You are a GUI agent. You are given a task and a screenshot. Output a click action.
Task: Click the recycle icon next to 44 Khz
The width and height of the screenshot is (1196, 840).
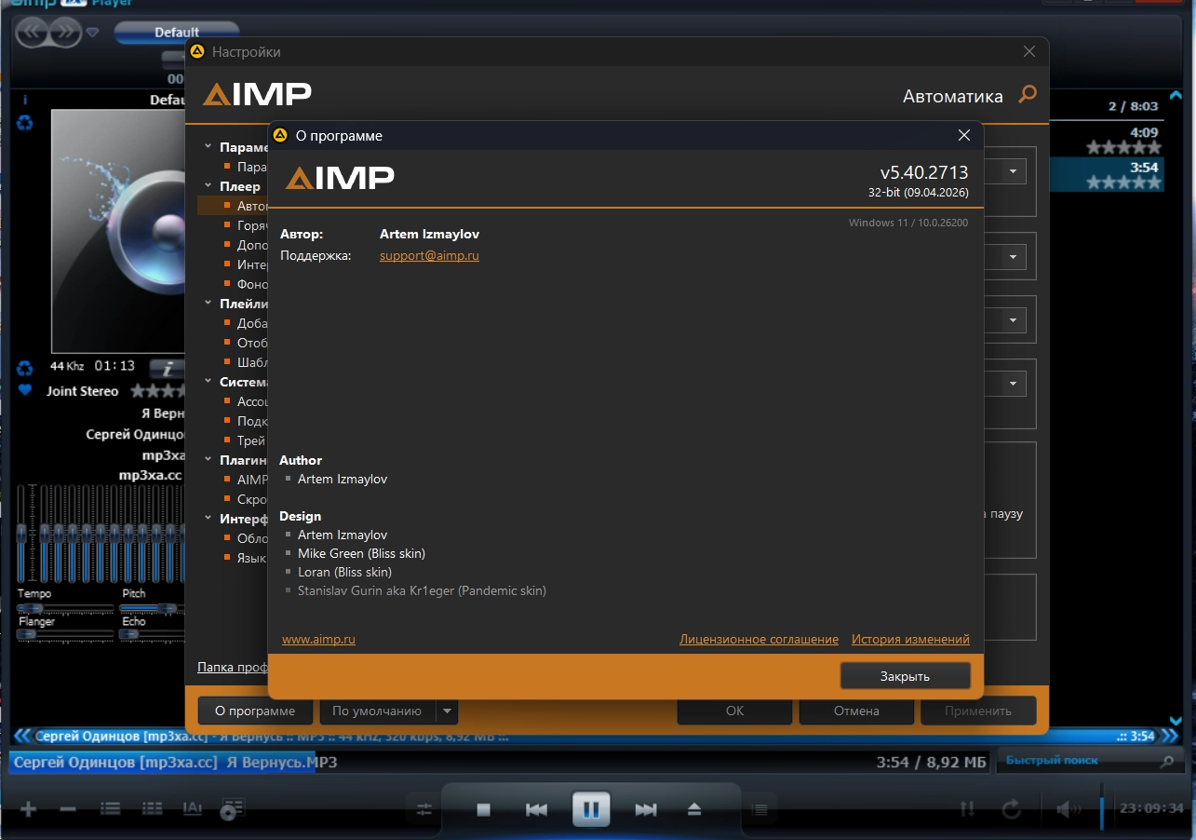click(25, 368)
